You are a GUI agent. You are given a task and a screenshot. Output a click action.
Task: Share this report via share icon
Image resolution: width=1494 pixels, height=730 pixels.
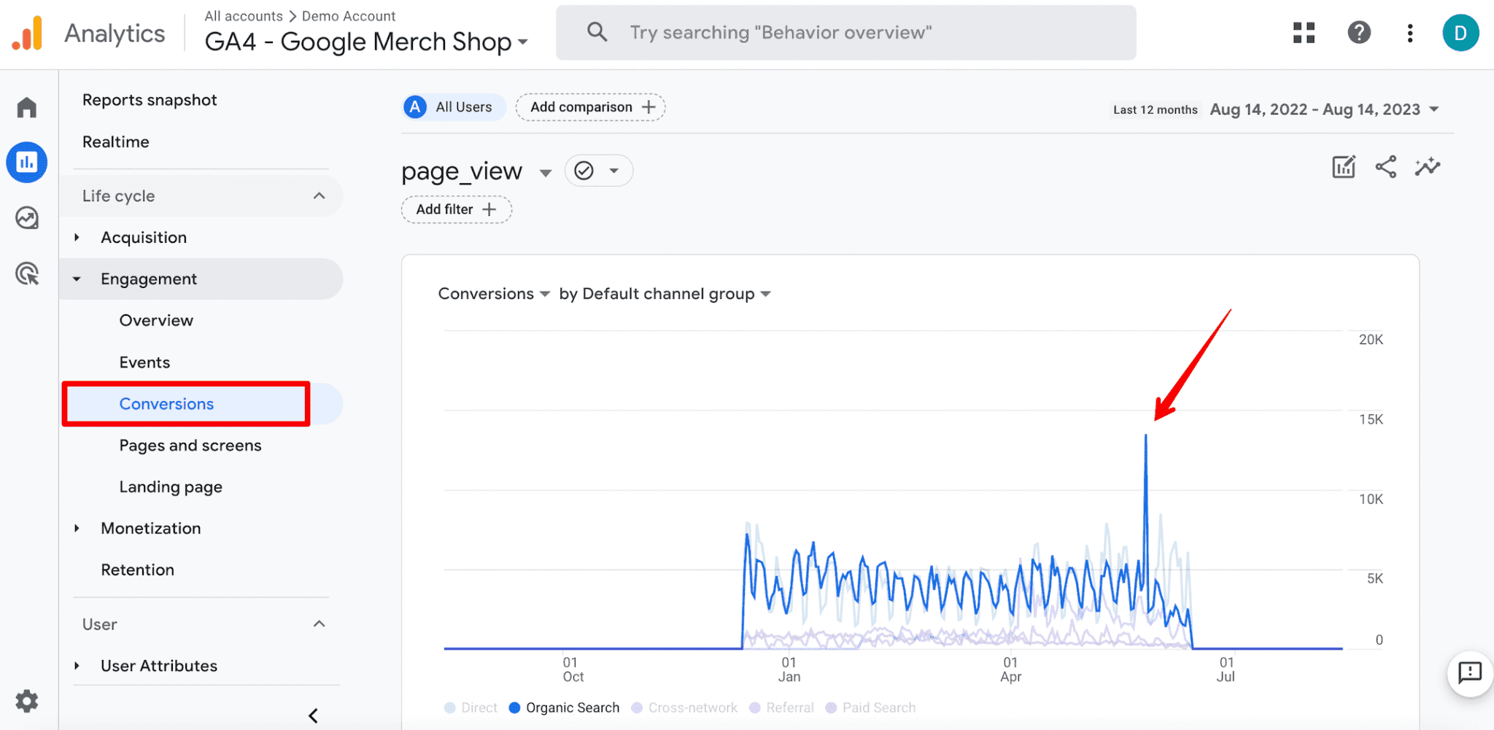(1385, 166)
